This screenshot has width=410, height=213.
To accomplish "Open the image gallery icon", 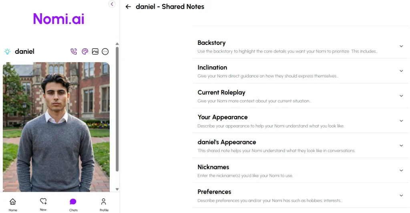I will tap(95, 51).
